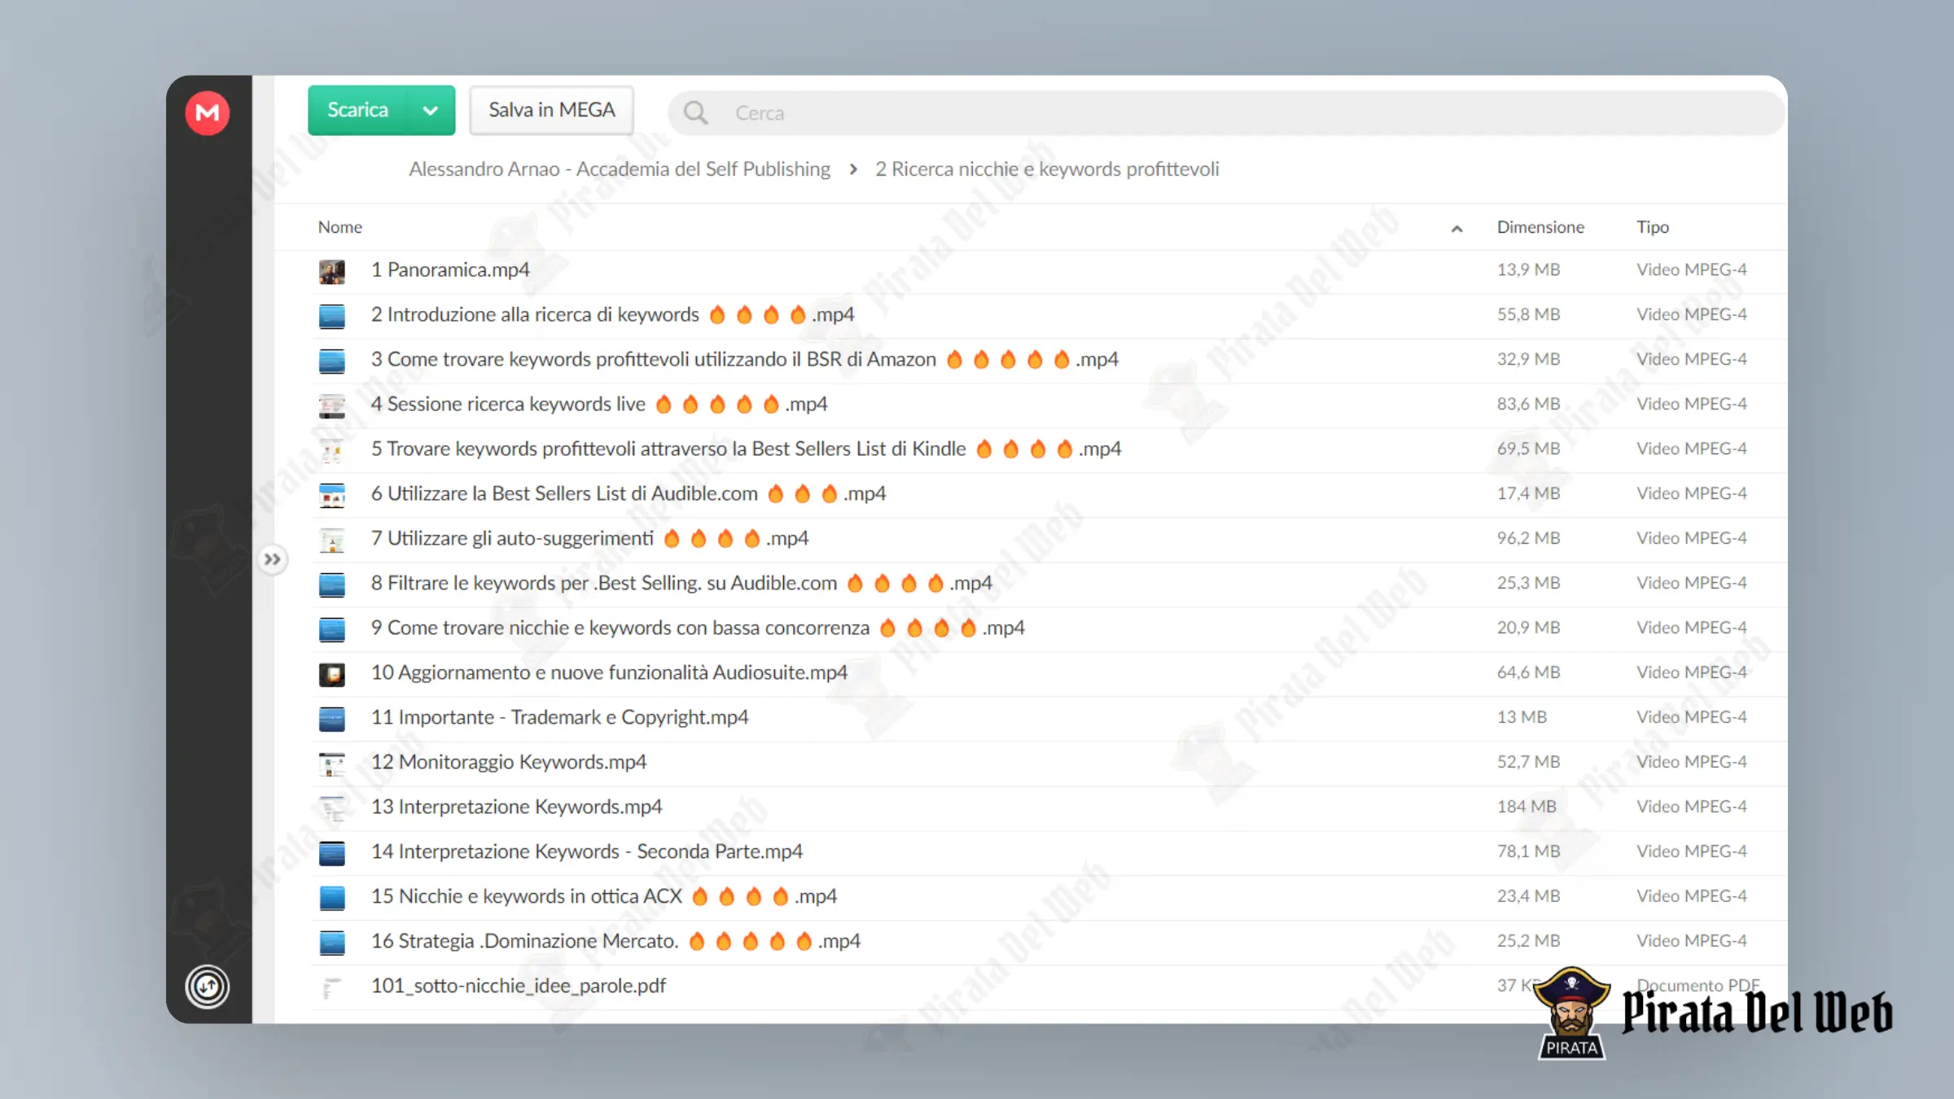Select 7 Utilizzare gli auto-suggerimenti file
This screenshot has width=1954, height=1099.
pyautogui.click(x=589, y=538)
